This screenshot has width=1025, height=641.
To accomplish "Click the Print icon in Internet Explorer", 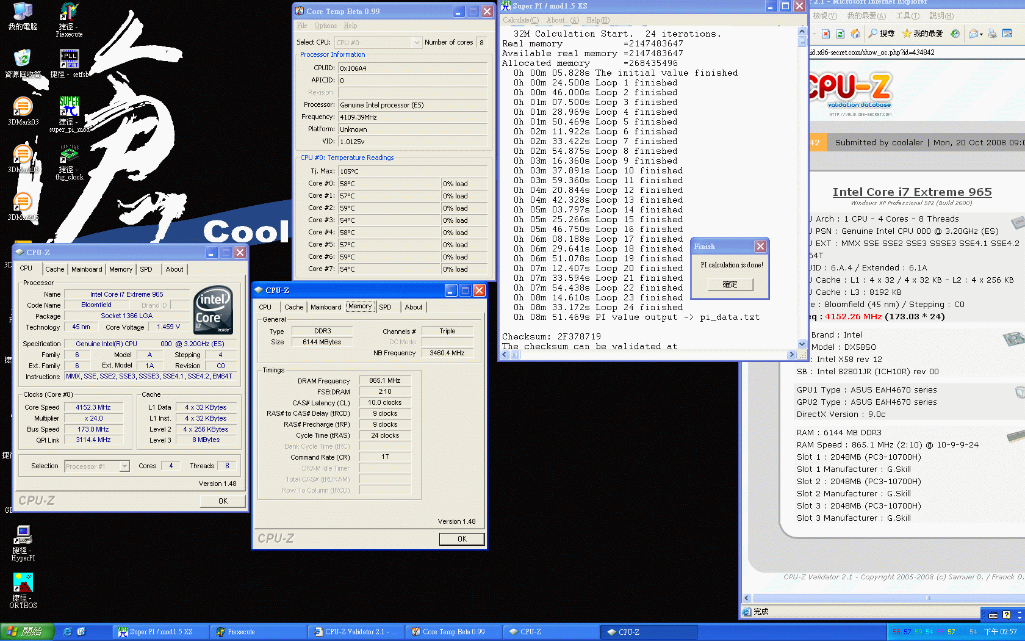I will point(992,34).
